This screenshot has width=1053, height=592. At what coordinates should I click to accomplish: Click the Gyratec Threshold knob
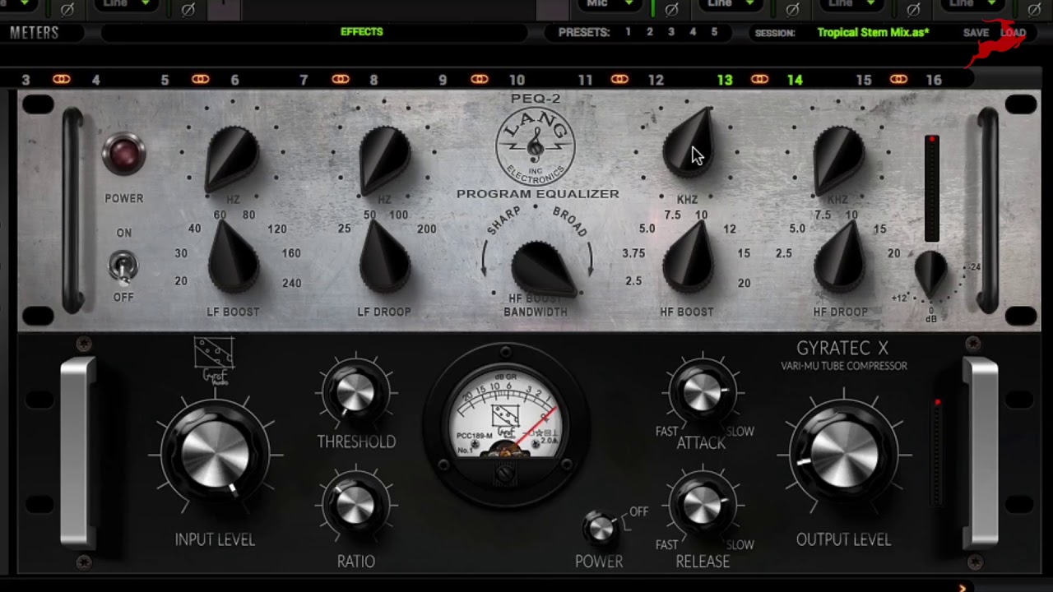[x=355, y=393]
